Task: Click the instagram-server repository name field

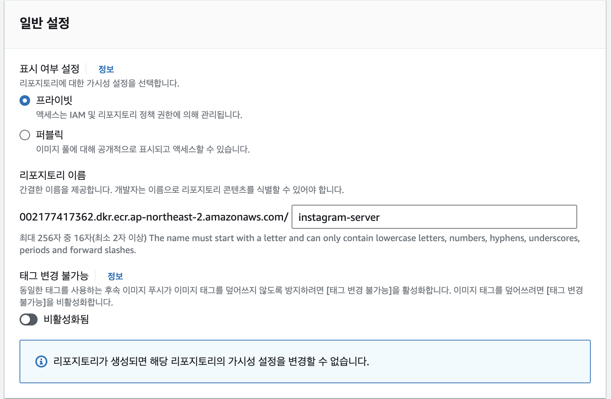Action: click(x=434, y=217)
